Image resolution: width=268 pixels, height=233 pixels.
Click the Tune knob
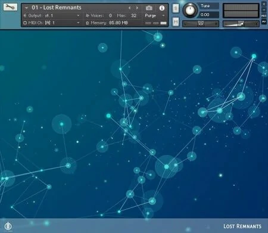pos(190,10)
